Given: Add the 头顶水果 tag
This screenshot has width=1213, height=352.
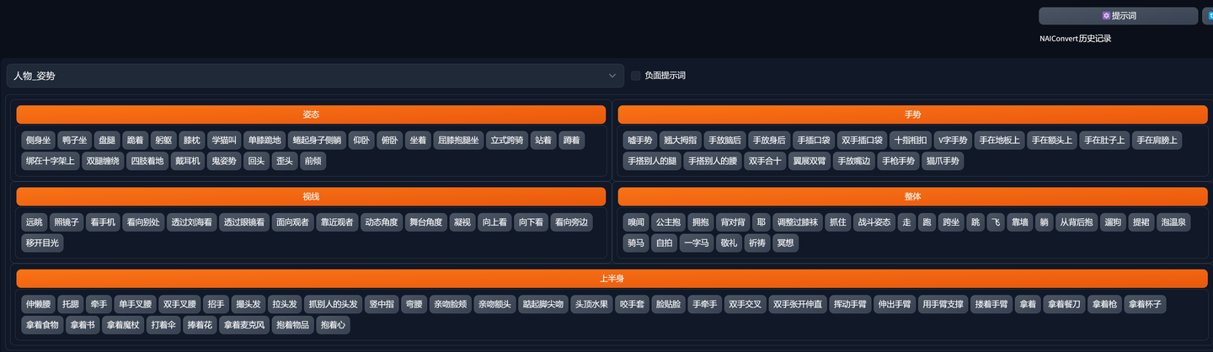Looking at the screenshot, I should coord(591,305).
